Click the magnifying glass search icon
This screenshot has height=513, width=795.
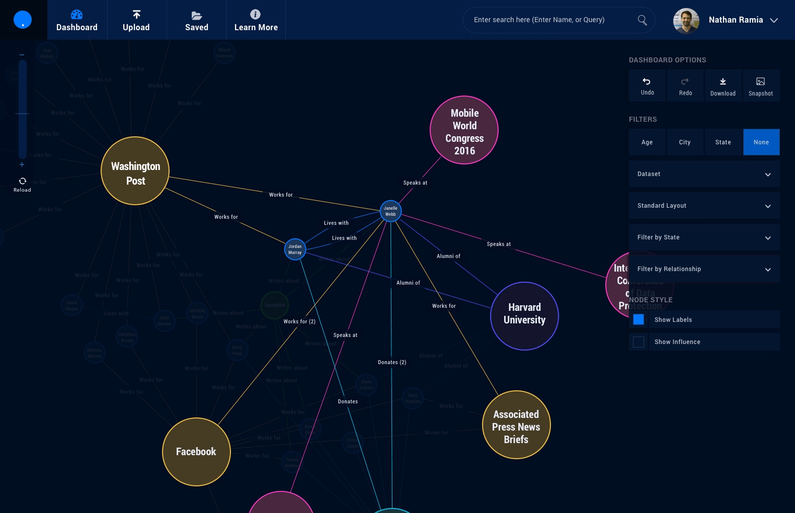pos(643,20)
